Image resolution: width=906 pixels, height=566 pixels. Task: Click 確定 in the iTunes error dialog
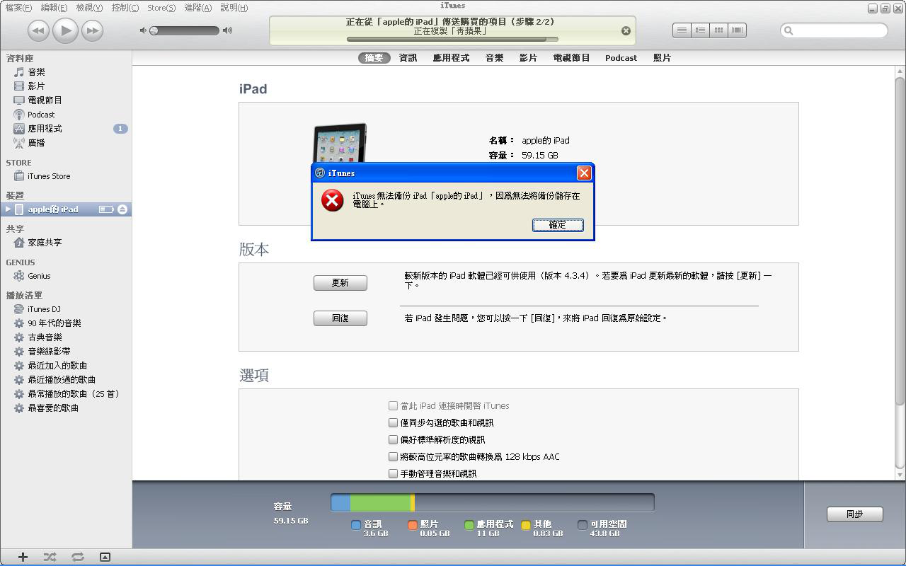click(x=558, y=225)
